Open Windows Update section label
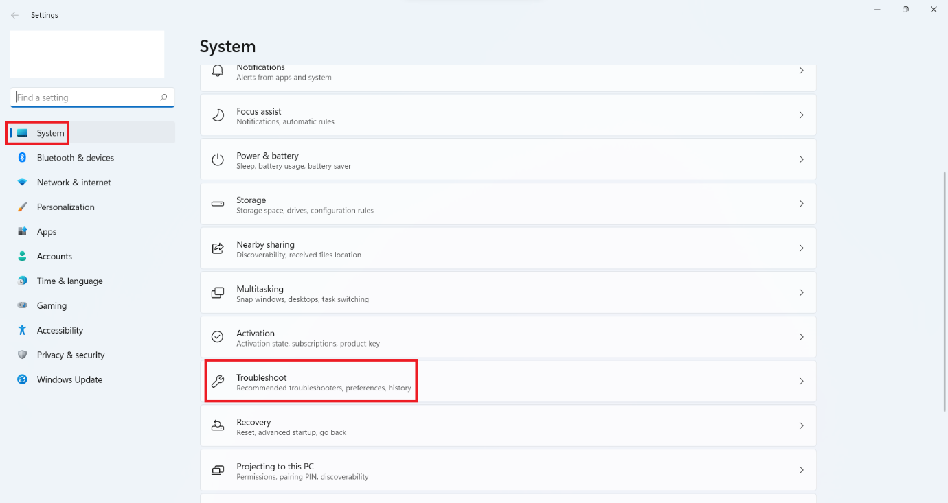This screenshot has height=503, width=948. tap(69, 379)
